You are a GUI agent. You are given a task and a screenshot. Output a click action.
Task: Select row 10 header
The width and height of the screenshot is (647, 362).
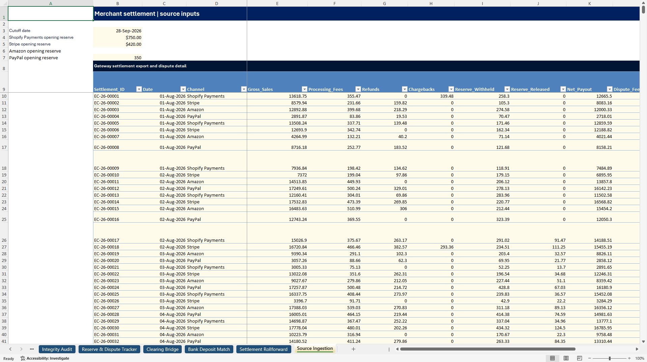point(4,96)
